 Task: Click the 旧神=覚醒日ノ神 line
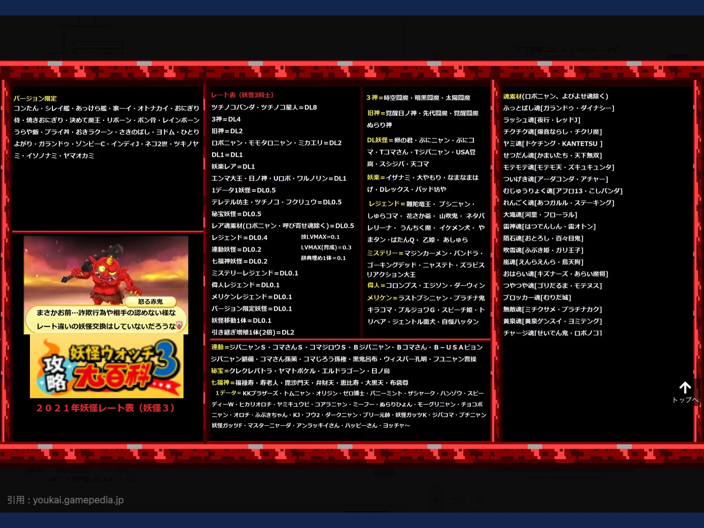point(423,113)
